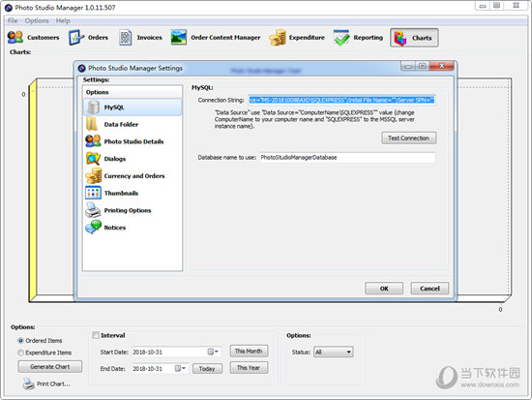Select the MySQL database icon in Settings
This screenshot has height=400, width=532.
pos(93,108)
